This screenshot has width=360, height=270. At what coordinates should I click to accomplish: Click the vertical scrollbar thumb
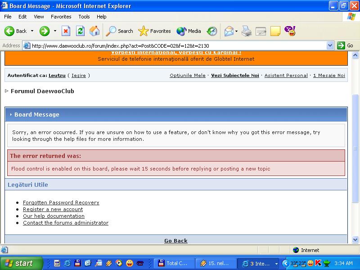coord(355,148)
